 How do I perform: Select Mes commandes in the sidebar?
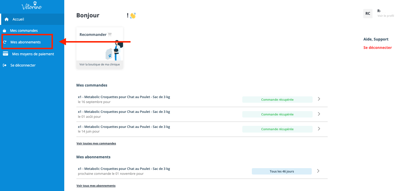click(x=24, y=31)
